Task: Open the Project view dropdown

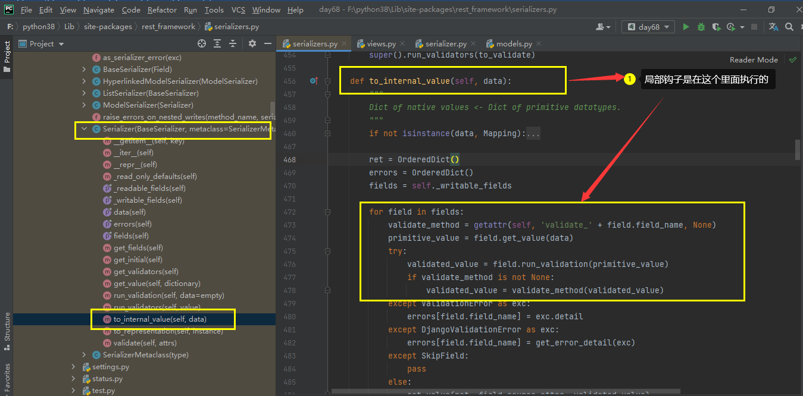Action: tap(42, 43)
